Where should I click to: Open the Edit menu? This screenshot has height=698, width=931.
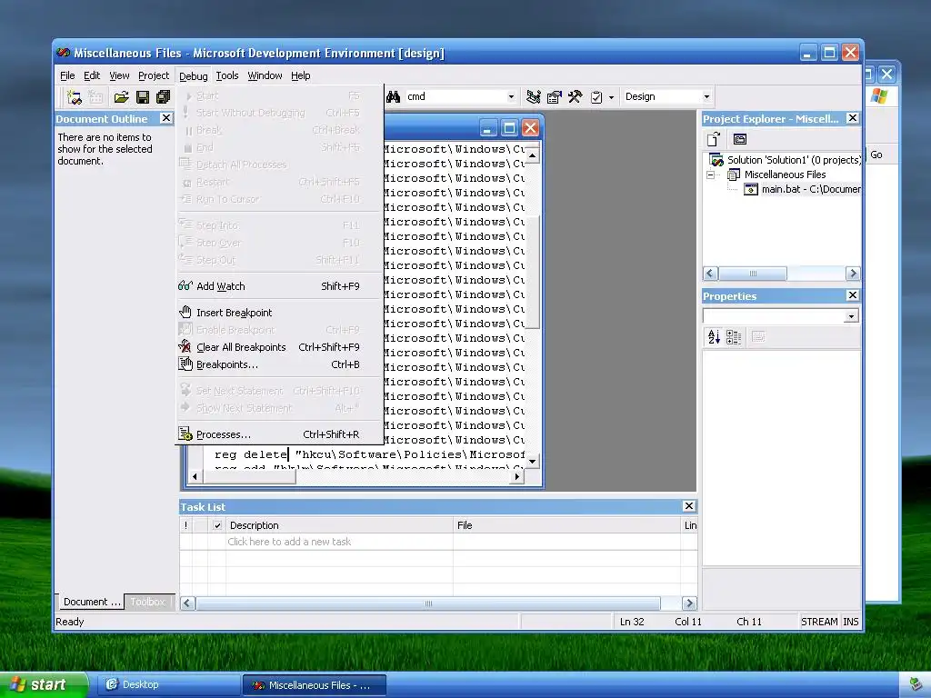coord(92,75)
